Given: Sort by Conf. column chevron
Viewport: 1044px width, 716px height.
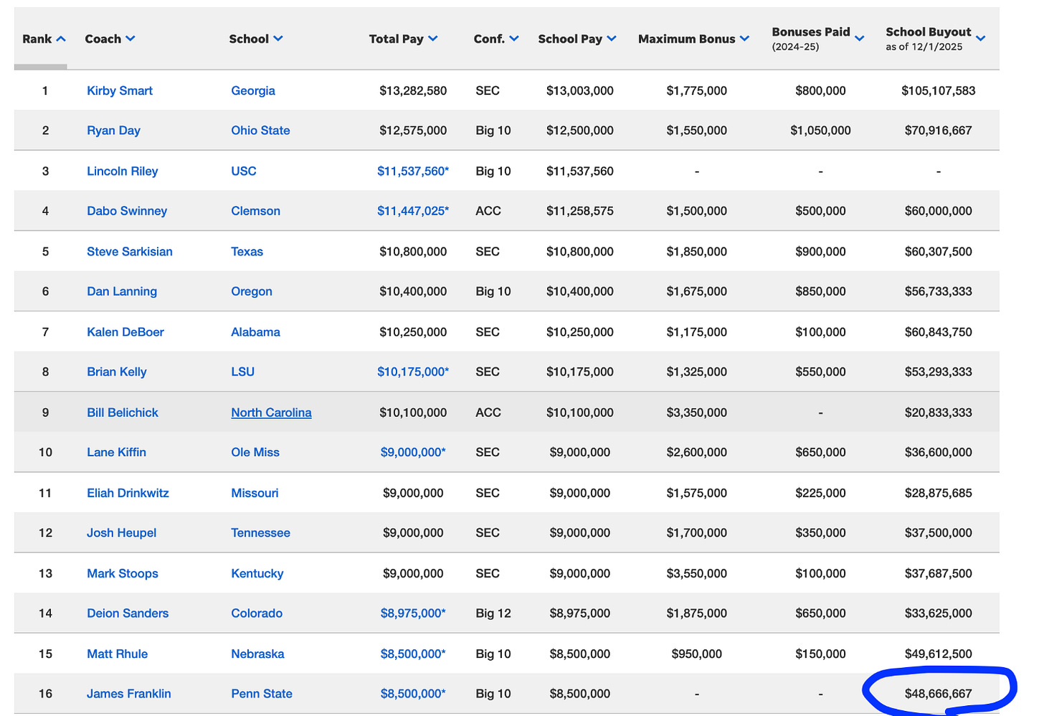Looking at the screenshot, I should (514, 39).
